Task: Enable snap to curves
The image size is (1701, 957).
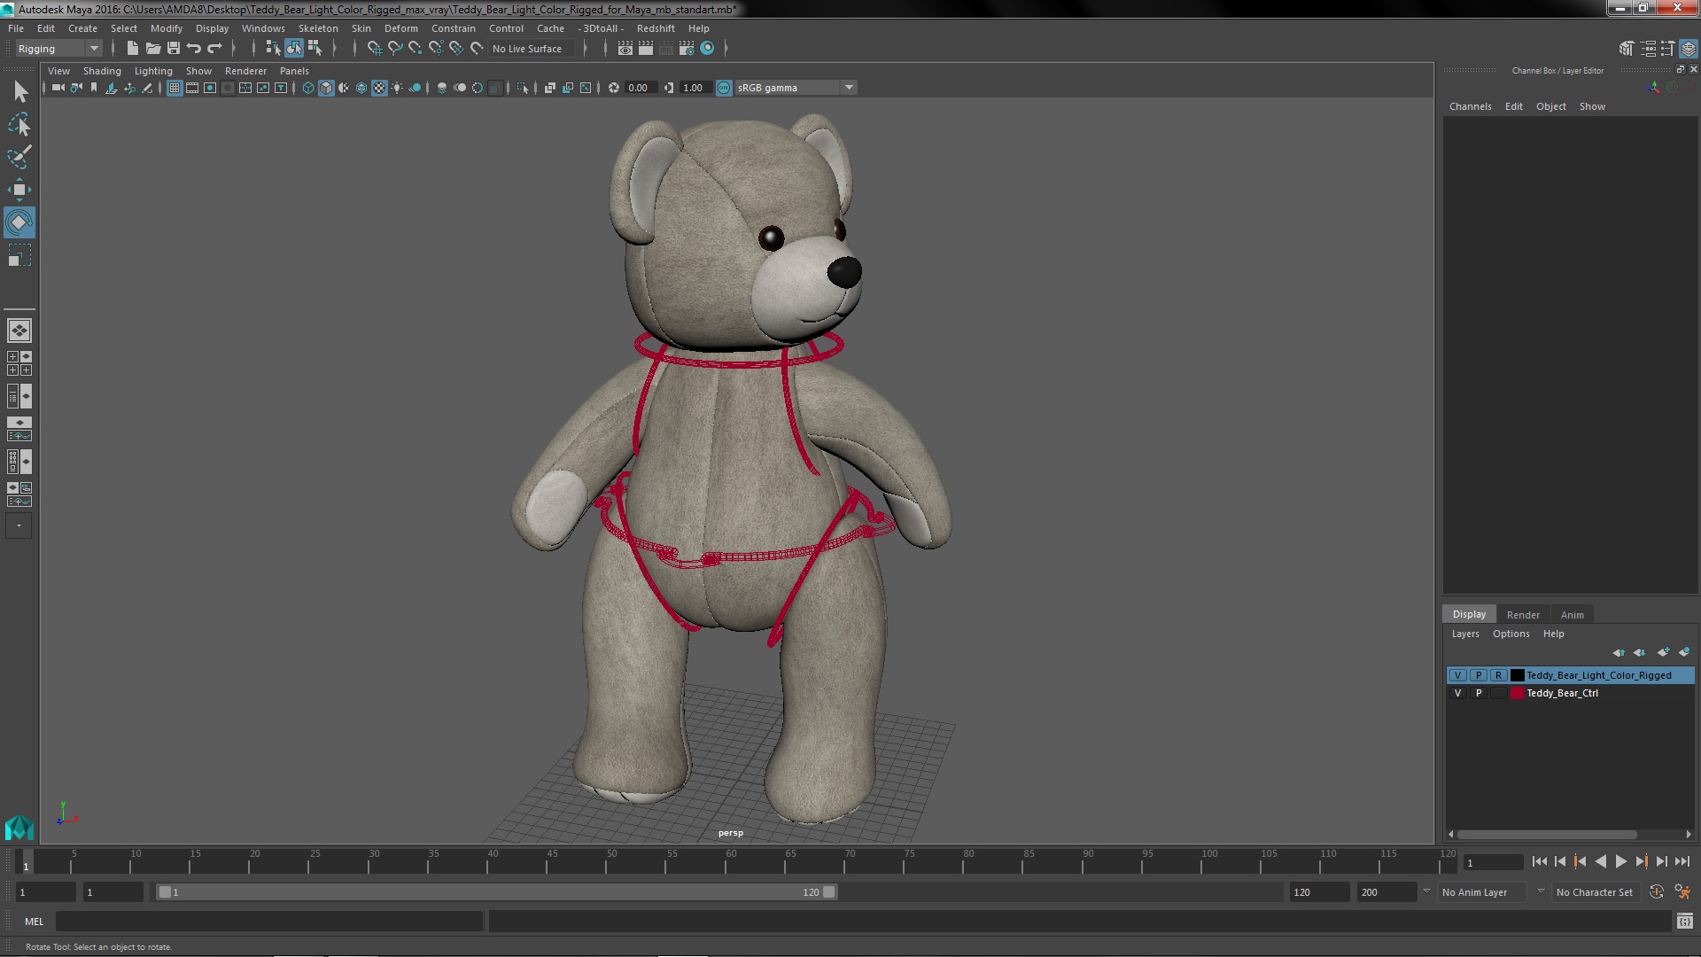Action: [x=395, y=48]
